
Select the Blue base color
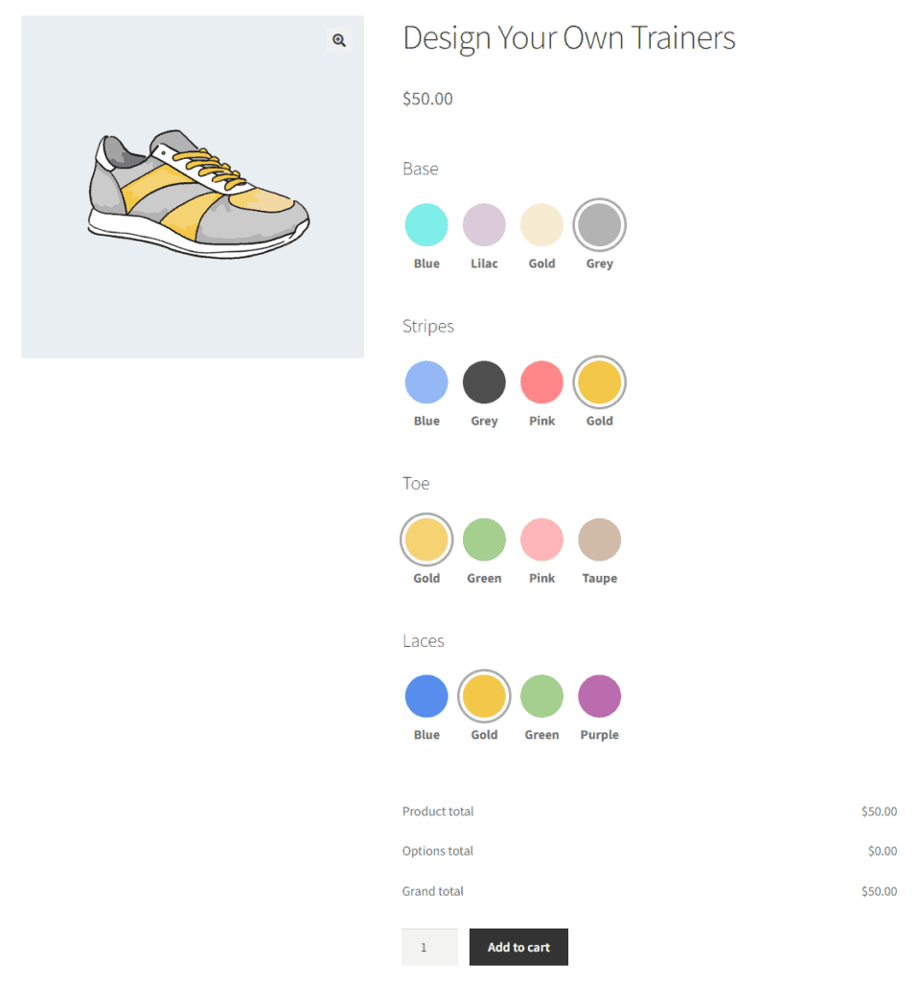[426, 223]
